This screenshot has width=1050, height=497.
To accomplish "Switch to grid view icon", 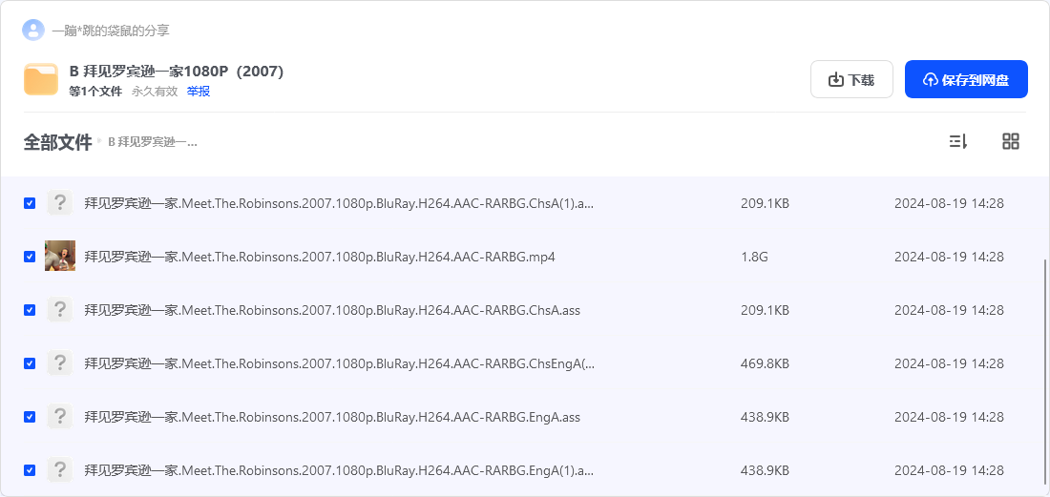I will click(1011, 141).
